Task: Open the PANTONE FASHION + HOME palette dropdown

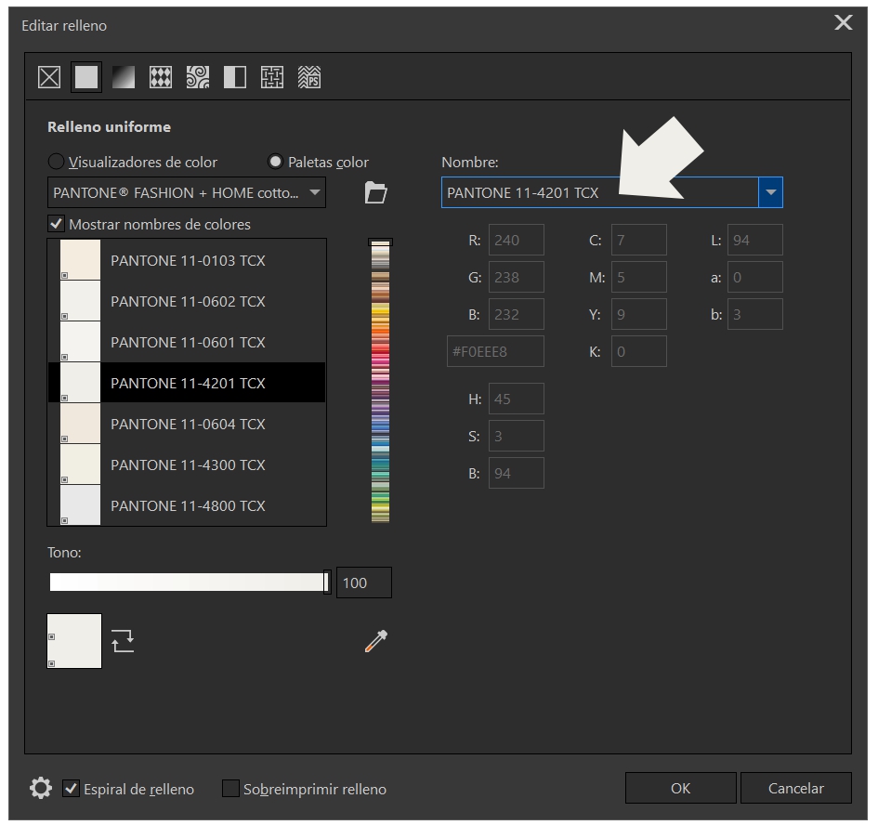Action: (315, 192)
